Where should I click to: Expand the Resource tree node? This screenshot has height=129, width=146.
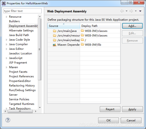pyautogui.click(x=6, y=17)
